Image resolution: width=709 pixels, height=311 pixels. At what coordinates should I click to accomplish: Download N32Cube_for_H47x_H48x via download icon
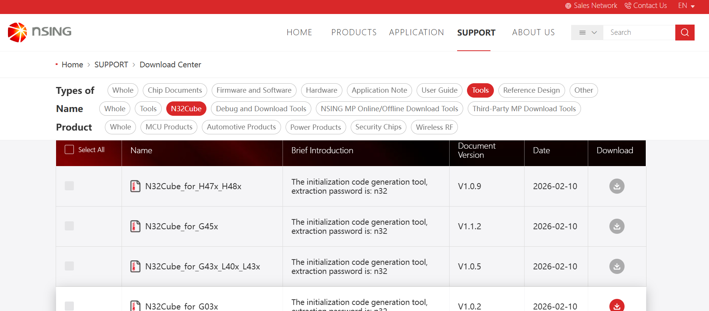pos(616,186)
